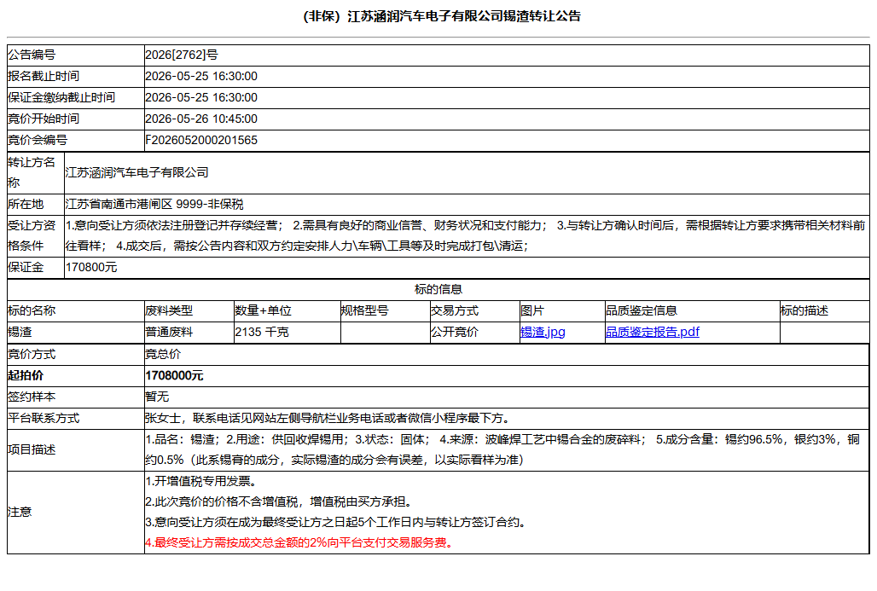Click the 注意 label cell
The width and height of the screenshot is (877, 591).
(76, 513)
